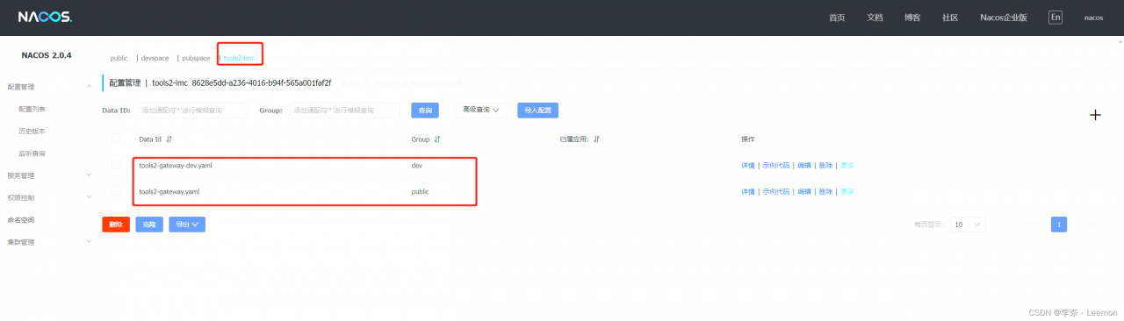Click the namespace ID 8628e5dd-a236-4016-b94f-565a001faf2f
Screen dimensions: 1124x321
pos(262,82)
